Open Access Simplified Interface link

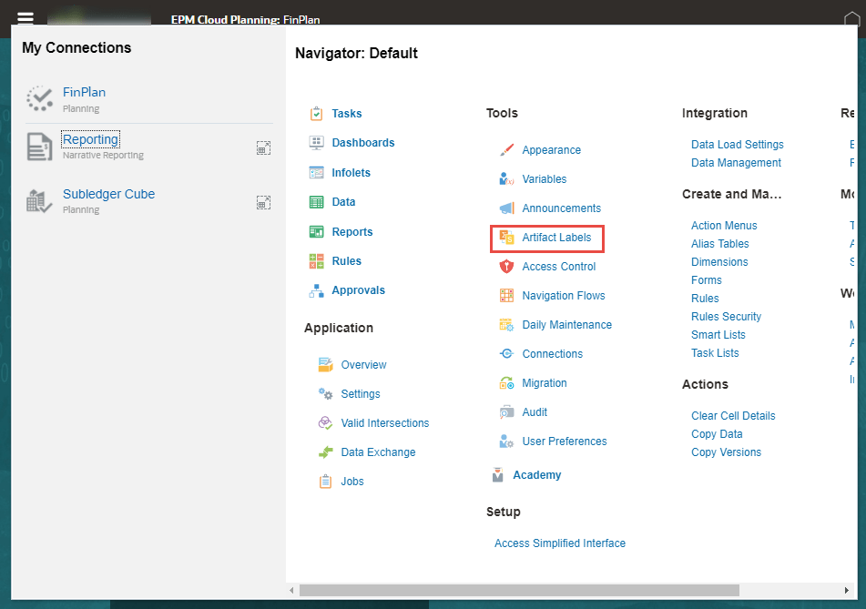coord(559,543)
